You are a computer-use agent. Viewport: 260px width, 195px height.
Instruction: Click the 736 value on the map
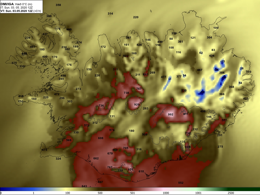pyautogui.click(x=101, y=106)
